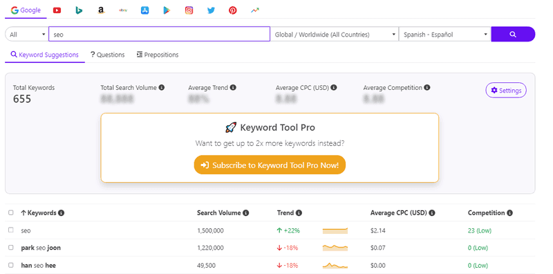Viewport: 553px width, 274px height.
Task: Sort by the Keywords column header
Action: [x=39, y=213]
